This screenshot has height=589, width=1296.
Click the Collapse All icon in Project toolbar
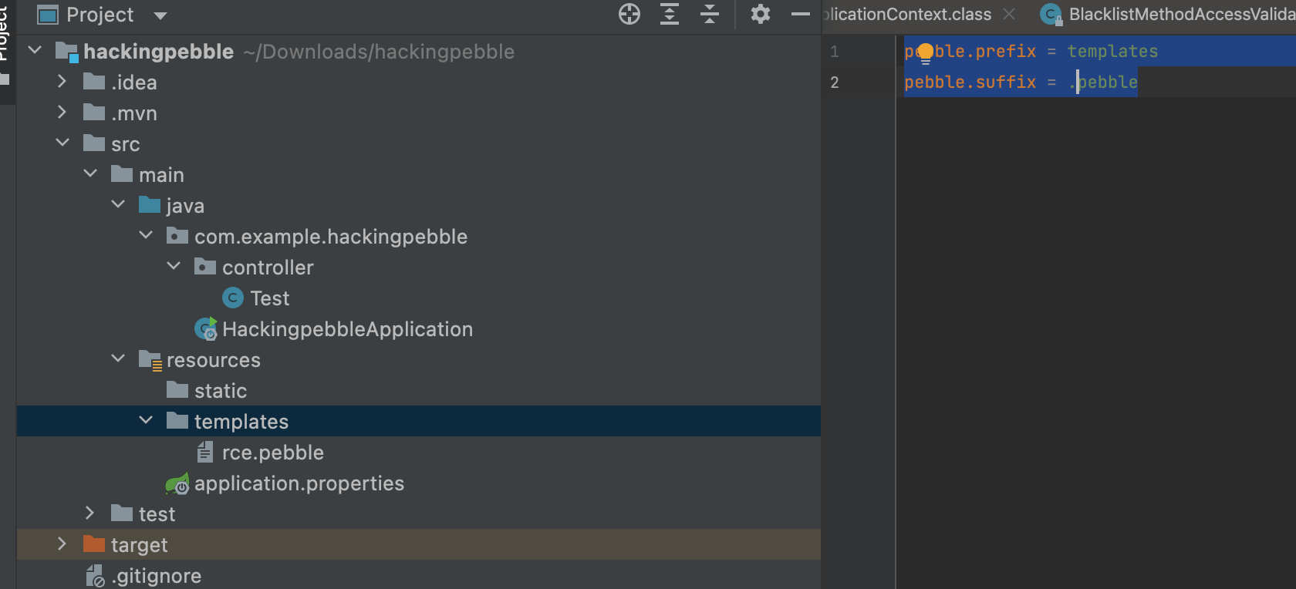point(710,14)
